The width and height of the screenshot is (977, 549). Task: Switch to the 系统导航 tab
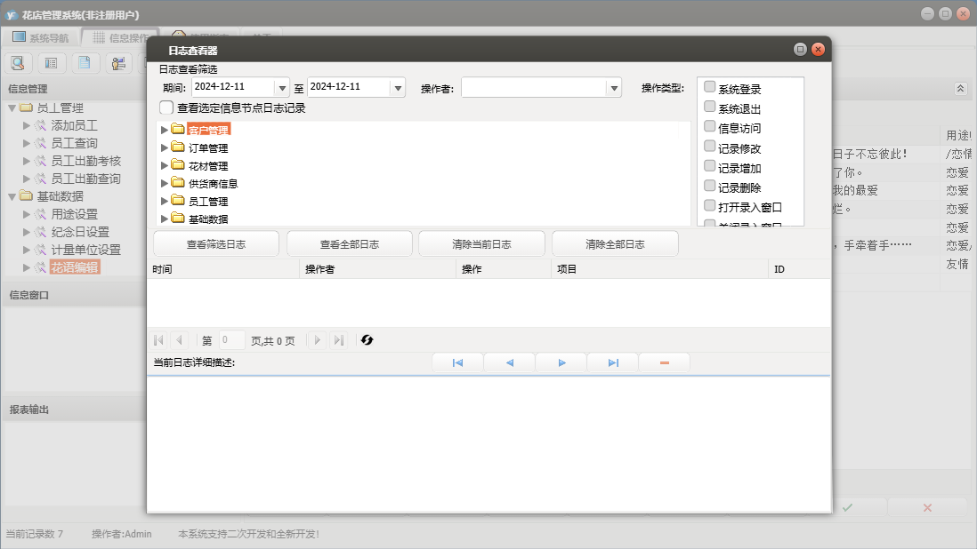[x=40, y=38]
